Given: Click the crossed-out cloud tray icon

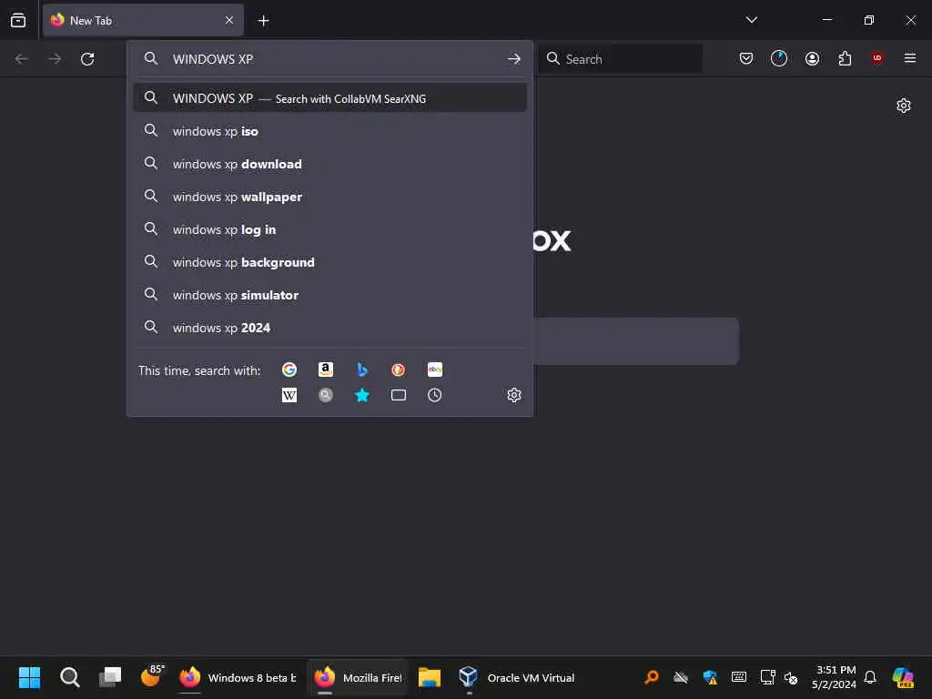Looking at the screenshot, I should 681,677.
